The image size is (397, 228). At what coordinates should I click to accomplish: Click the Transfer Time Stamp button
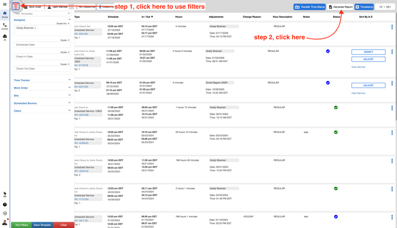point(310,7)
